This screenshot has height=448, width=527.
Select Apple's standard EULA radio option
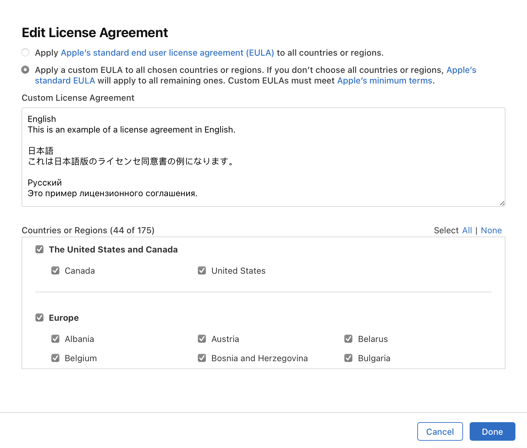[x=25, y=52]
